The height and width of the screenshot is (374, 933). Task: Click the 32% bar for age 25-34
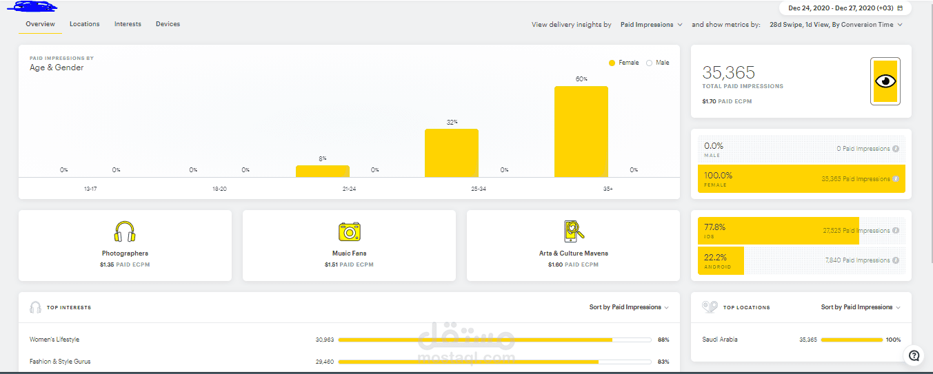(x=452, y=153)
